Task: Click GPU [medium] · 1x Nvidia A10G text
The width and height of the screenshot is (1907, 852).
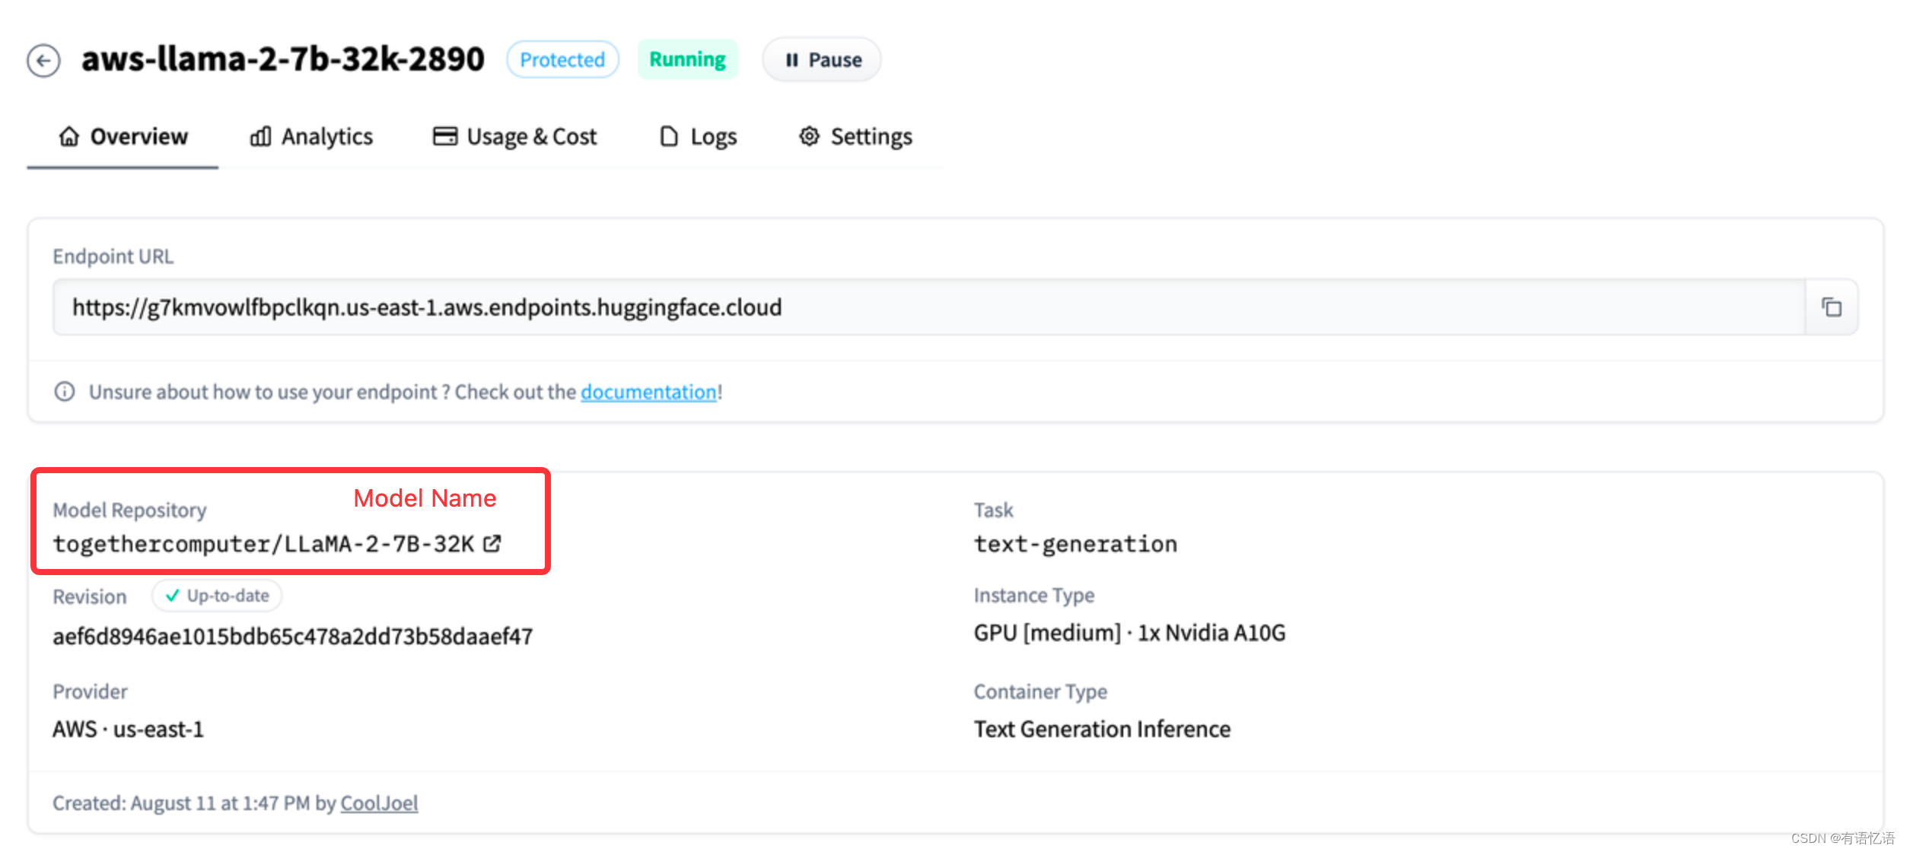Action: tap(1129, 633)
